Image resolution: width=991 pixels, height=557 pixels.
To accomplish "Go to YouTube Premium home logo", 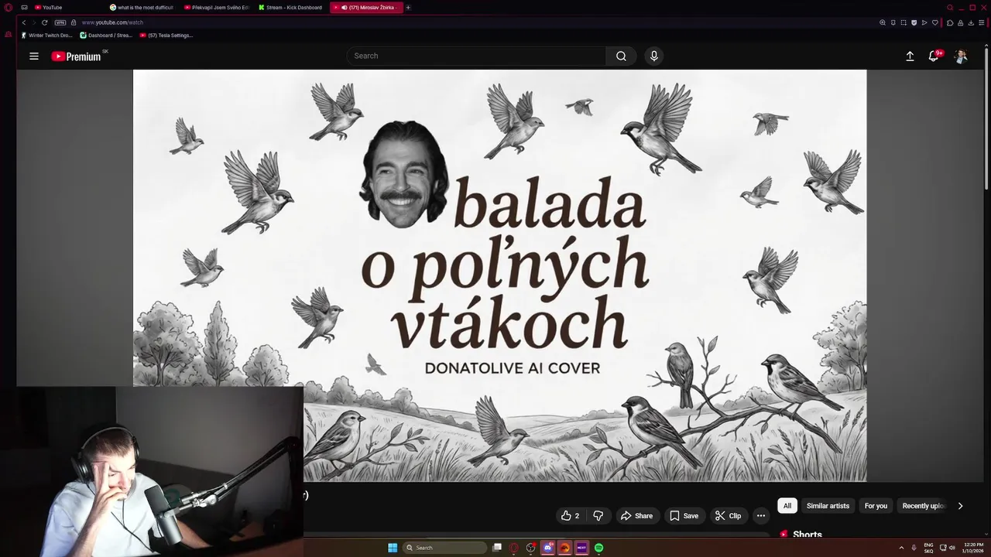I will point(76,56).
